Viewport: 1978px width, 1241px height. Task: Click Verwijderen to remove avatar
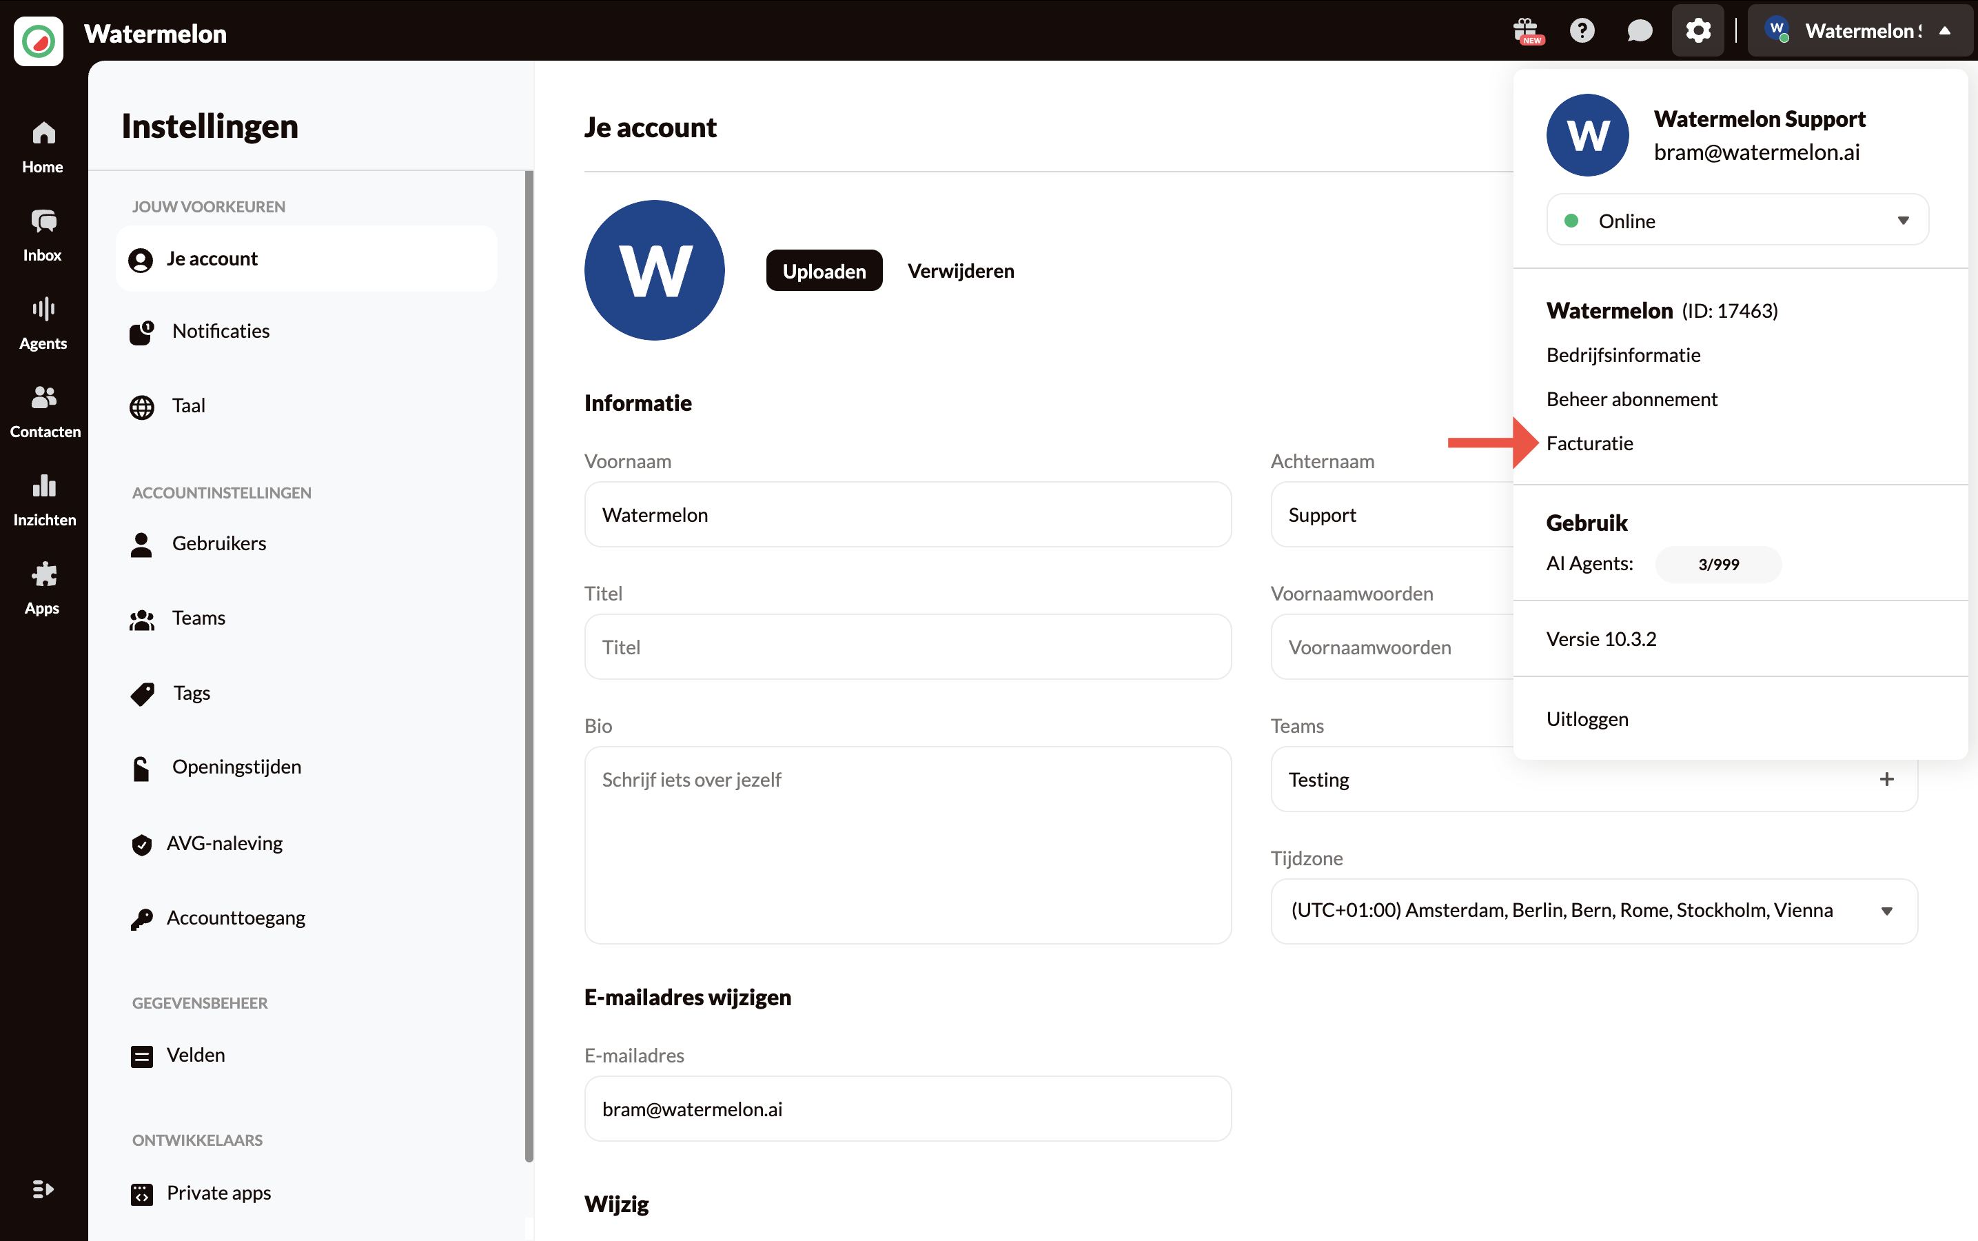coord(961,271)
